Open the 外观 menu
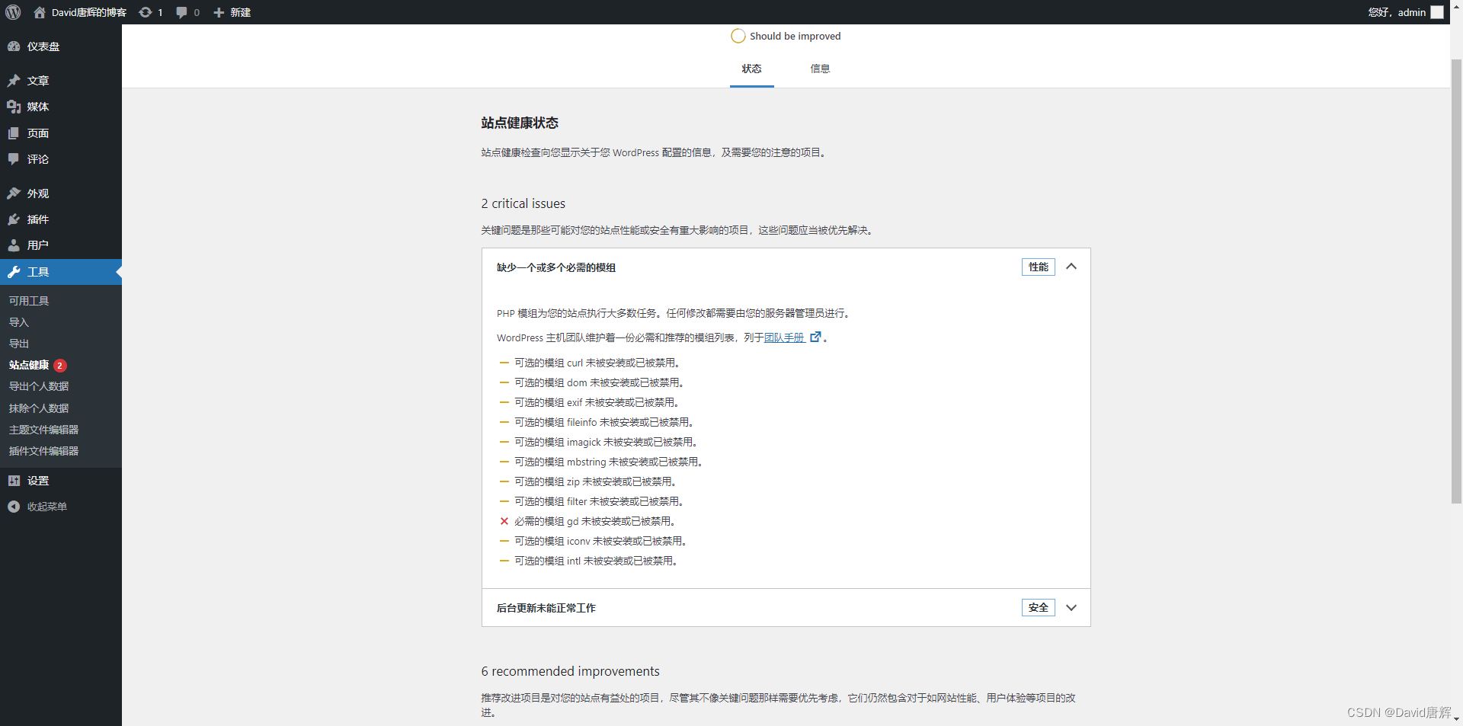1463x726 pixels. tap(61, 193)
